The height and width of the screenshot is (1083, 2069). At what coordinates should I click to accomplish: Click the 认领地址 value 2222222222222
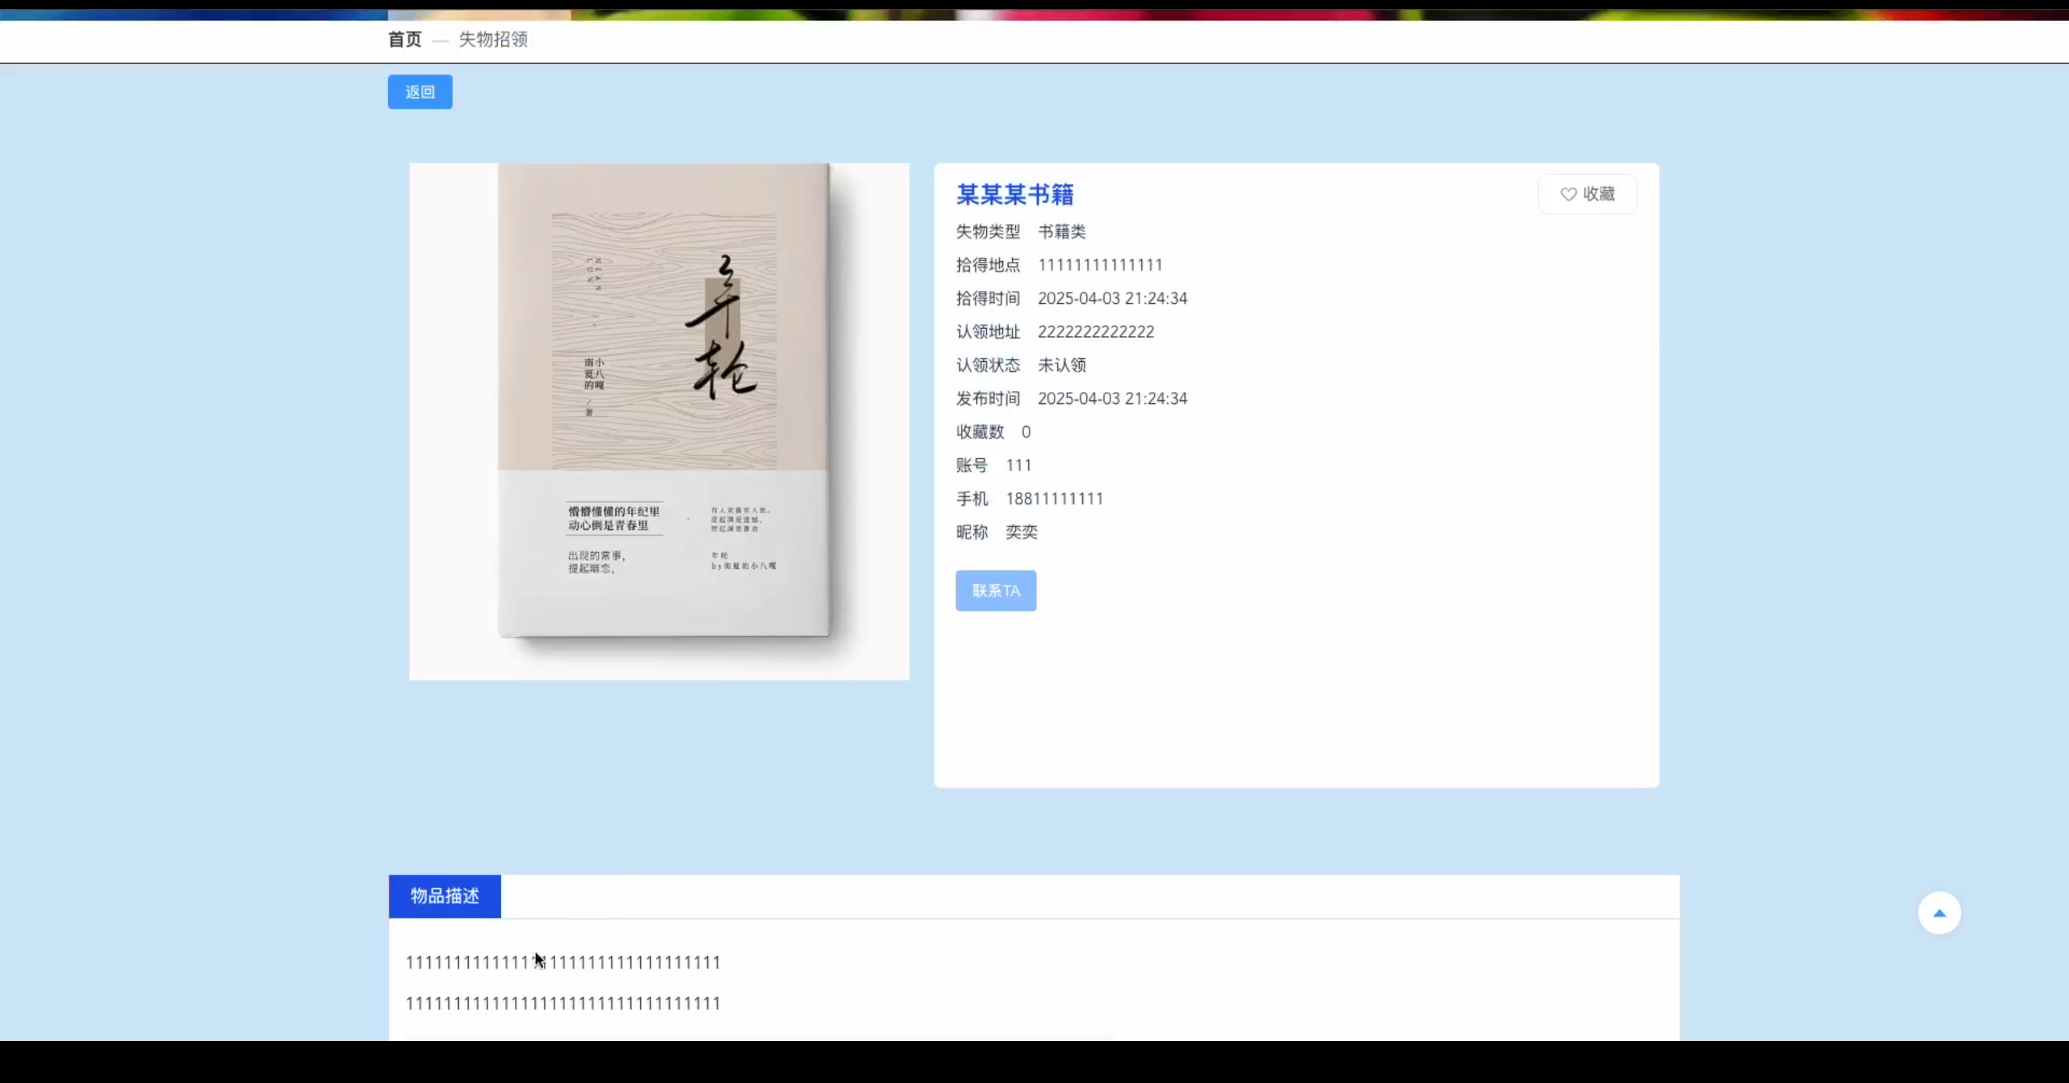tap(1096, 332)
